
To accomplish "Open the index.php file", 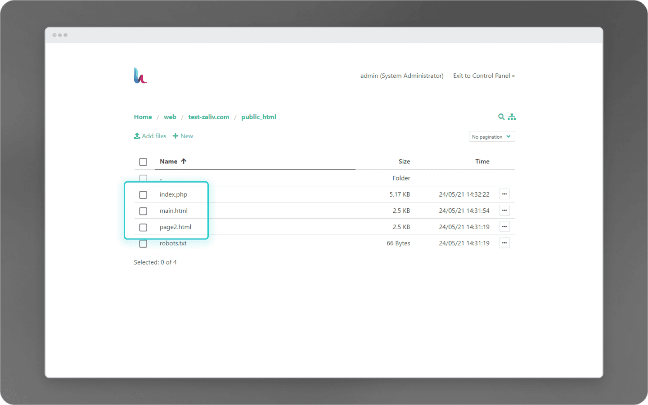I will point(173,194).
